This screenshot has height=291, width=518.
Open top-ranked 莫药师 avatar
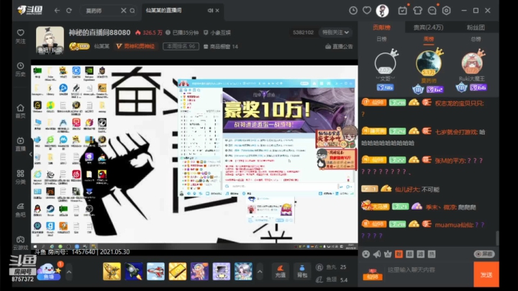click(429, 63)
